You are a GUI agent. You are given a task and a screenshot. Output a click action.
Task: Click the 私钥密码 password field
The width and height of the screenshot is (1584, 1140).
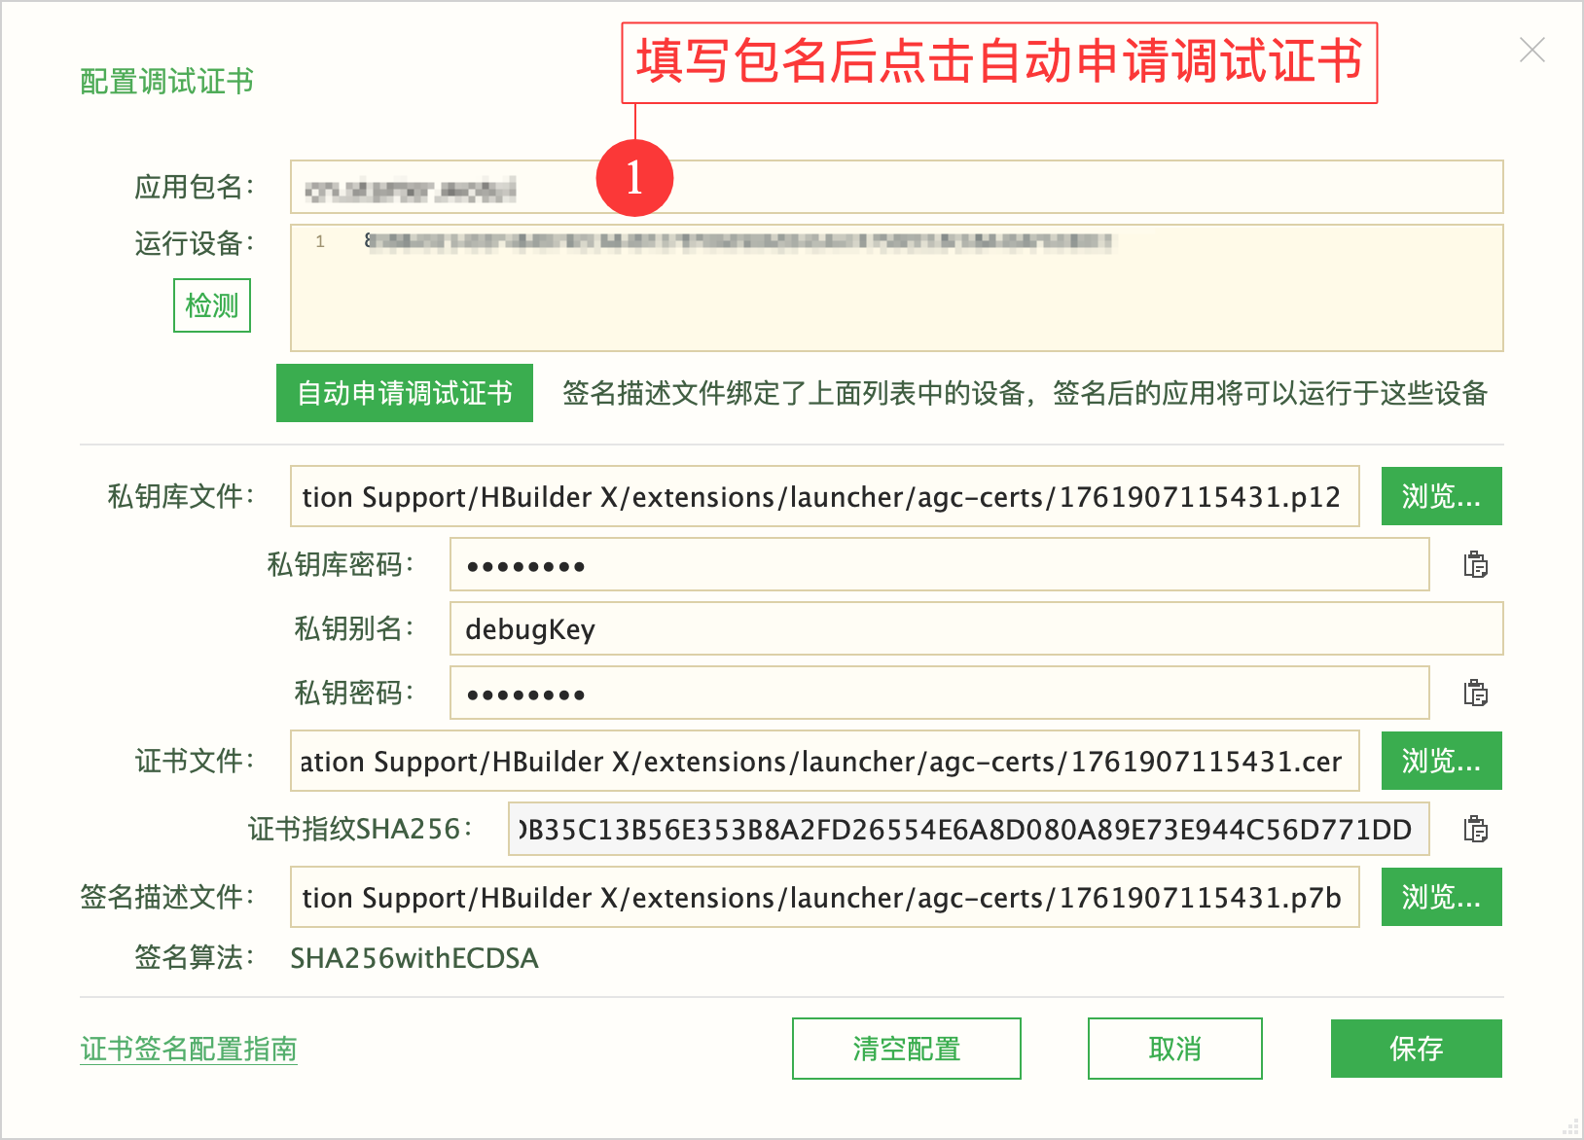coord(938,694)
